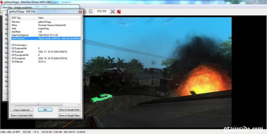Click the next page down-arrow icon
Screen dimensions: 267x134
click(x=91, y=12)
